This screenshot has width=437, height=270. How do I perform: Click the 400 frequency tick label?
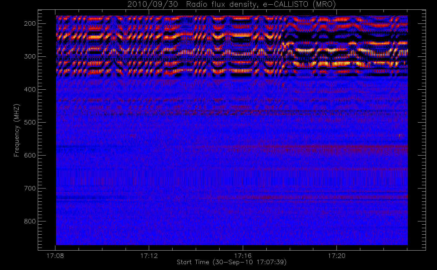click(30, 89)
